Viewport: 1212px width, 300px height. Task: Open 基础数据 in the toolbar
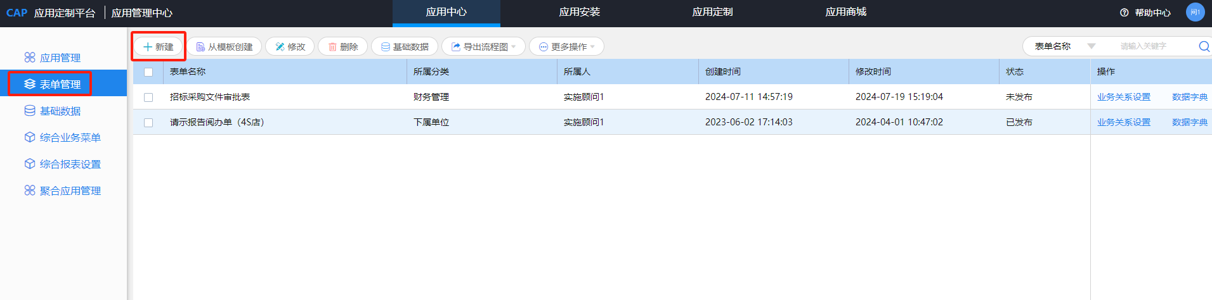pos(405,47)
